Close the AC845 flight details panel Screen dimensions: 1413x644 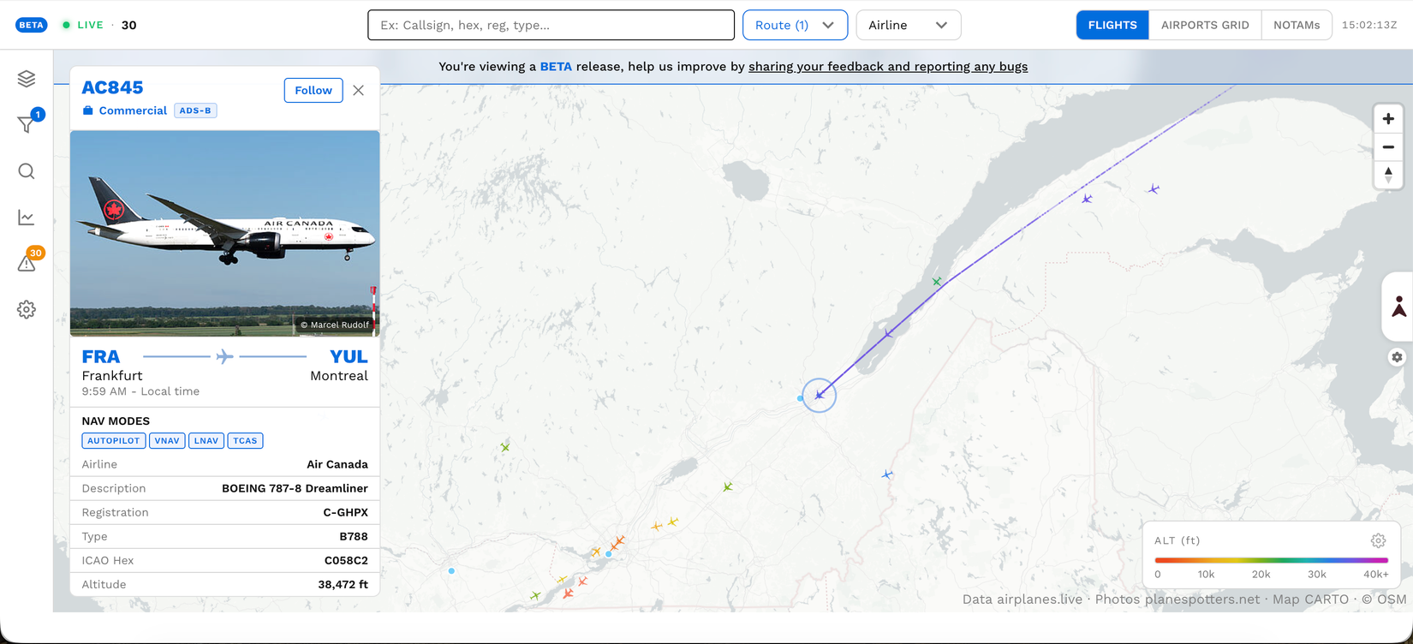coord(358,90)
